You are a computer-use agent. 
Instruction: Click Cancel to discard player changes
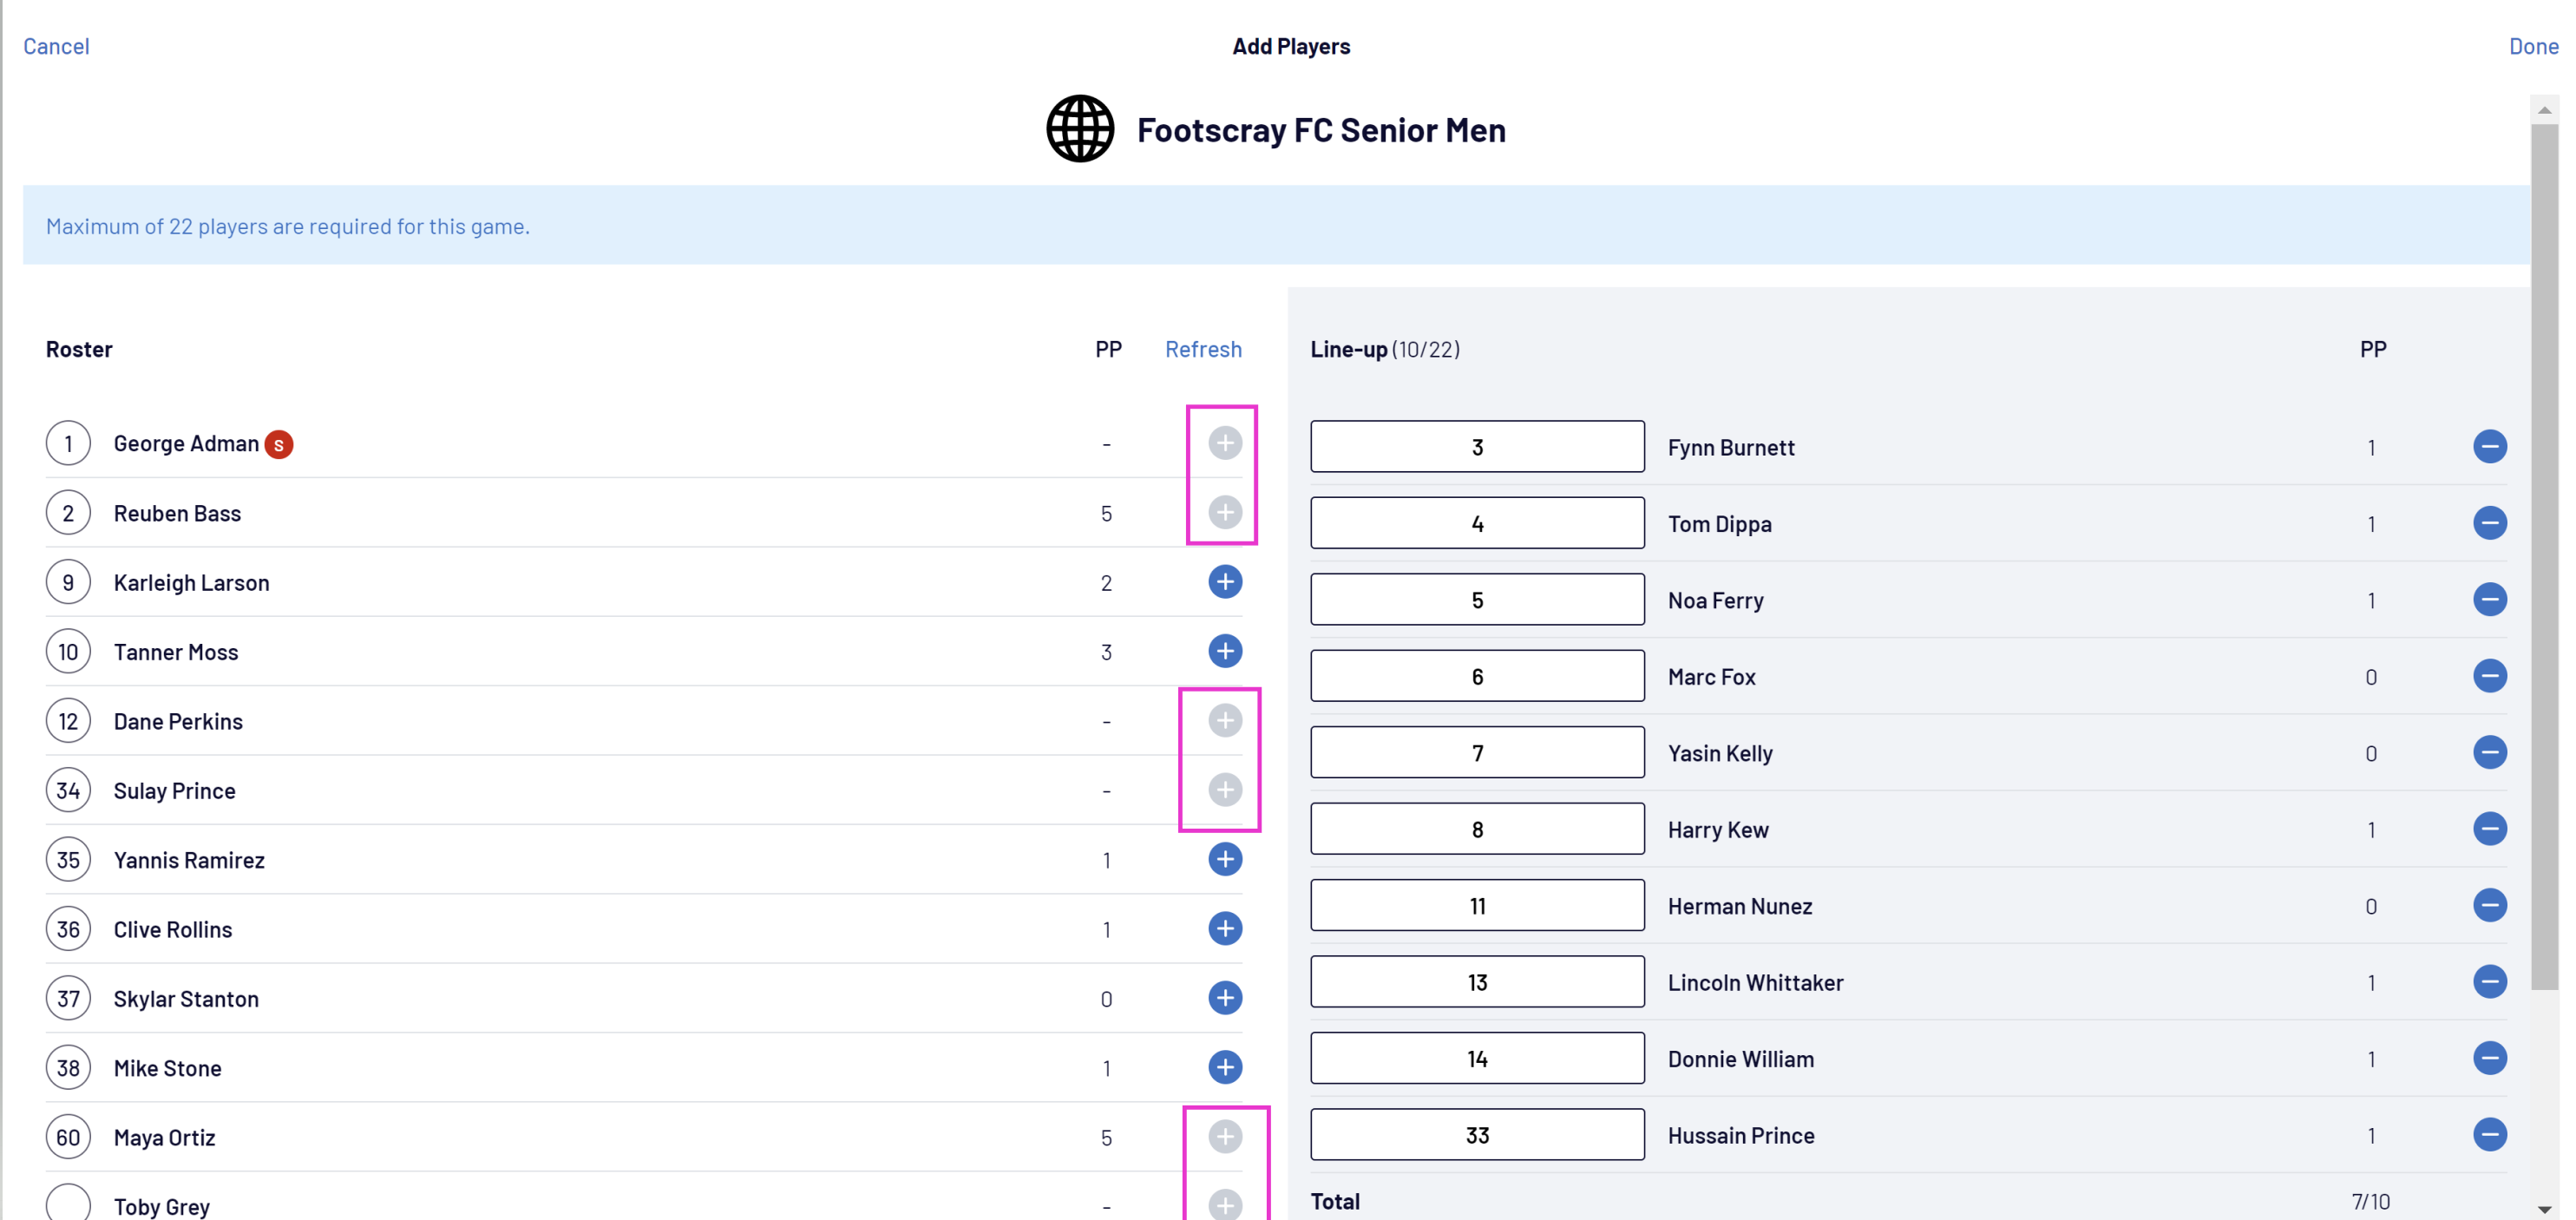click(x=56, y=46)
